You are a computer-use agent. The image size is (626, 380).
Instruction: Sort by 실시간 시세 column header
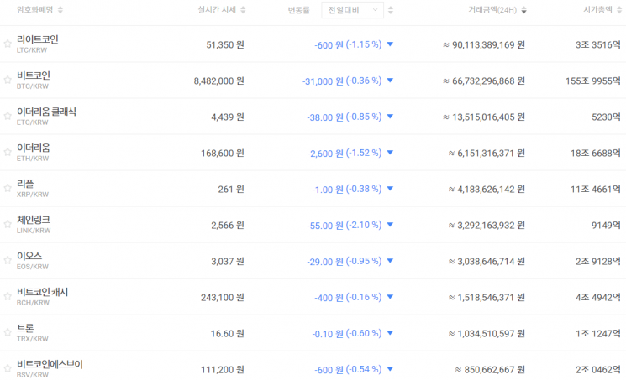[222, 10]
